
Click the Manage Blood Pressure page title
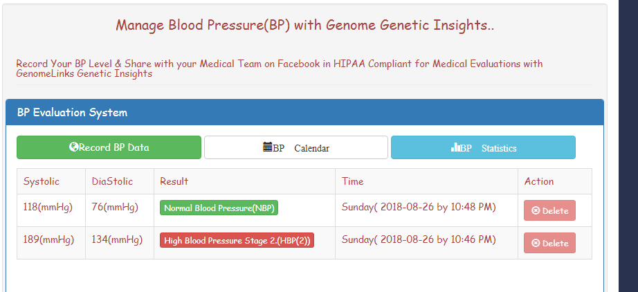coord(304,25)
